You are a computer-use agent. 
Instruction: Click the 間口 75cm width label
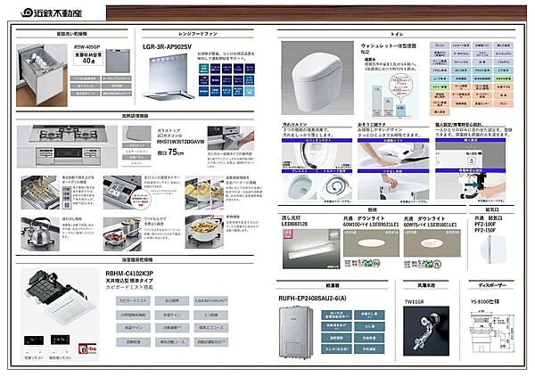click(170, 152)
